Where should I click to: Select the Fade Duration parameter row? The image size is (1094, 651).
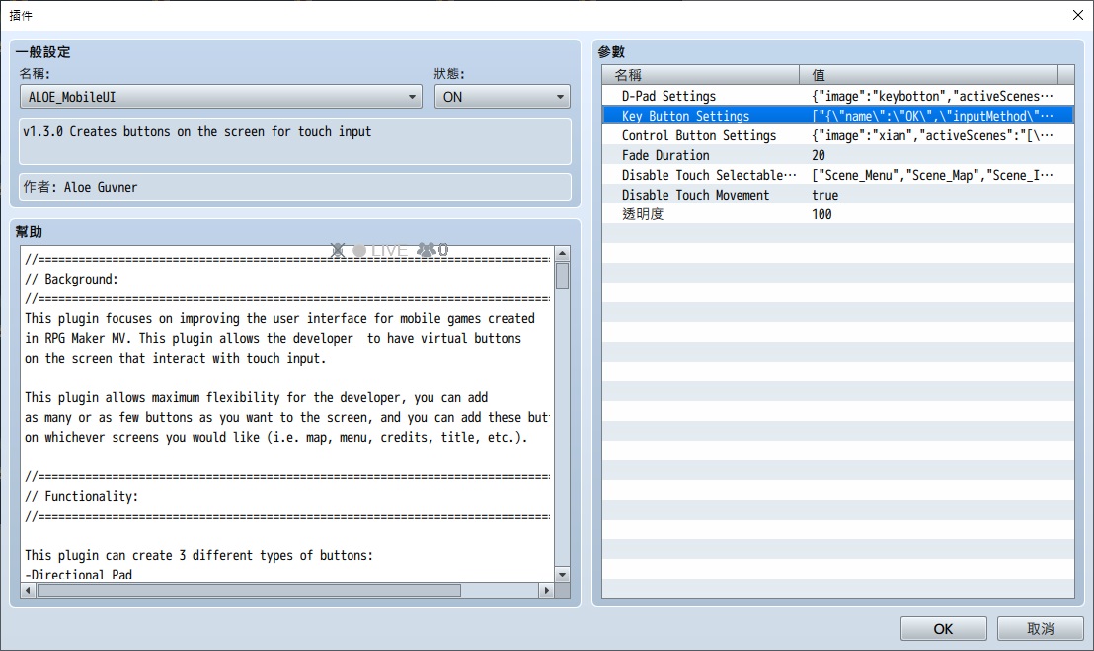pos(838,155)
